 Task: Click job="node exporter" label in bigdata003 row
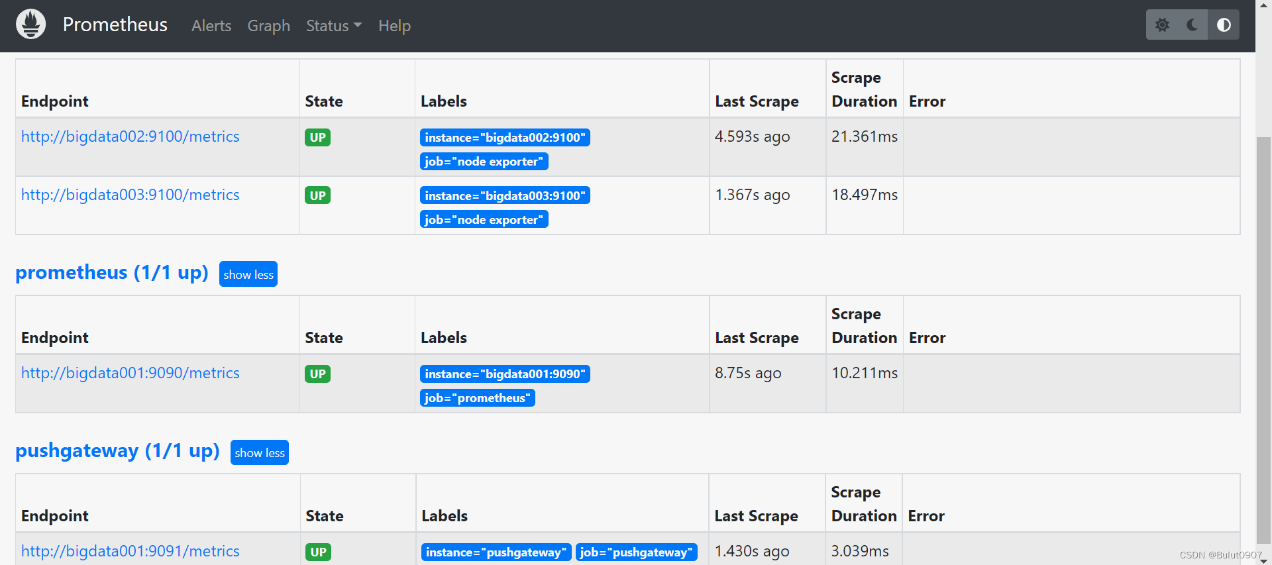coord(484,219)
